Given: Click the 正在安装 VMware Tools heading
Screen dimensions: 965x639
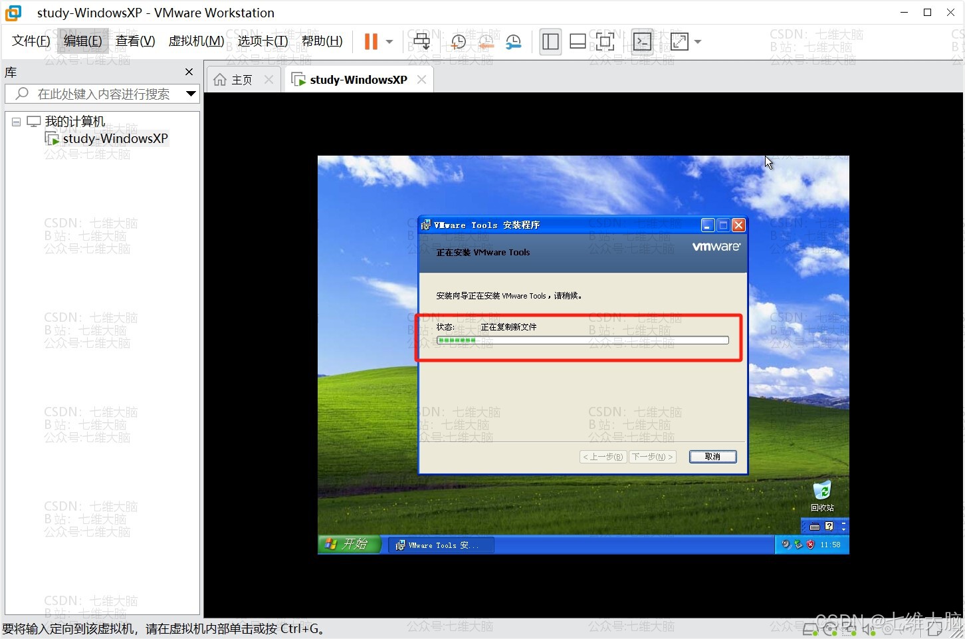Looking at the screenshot, I should 483,253.
